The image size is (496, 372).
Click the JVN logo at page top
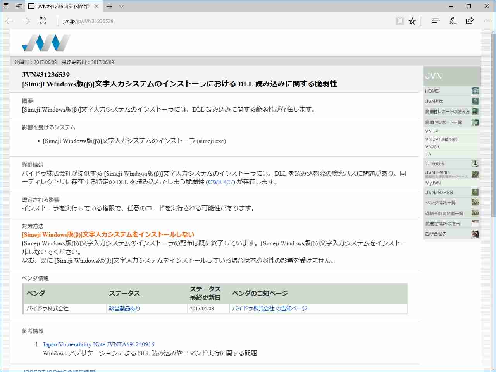(x=46, y=43)
